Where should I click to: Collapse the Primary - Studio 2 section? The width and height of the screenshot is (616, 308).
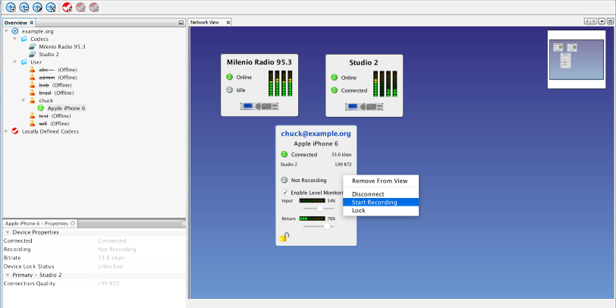(7, 275)
